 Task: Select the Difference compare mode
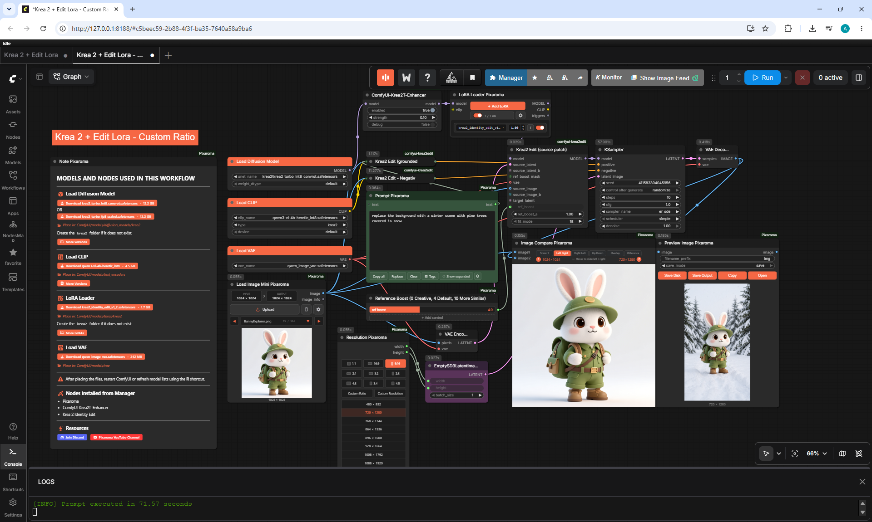(x=633, y=253)
